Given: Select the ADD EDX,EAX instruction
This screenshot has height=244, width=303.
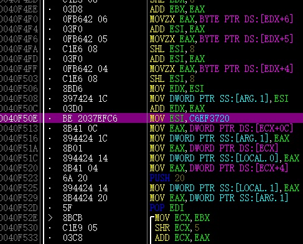Looking at the screenshot, I should (x=177, y=109).
